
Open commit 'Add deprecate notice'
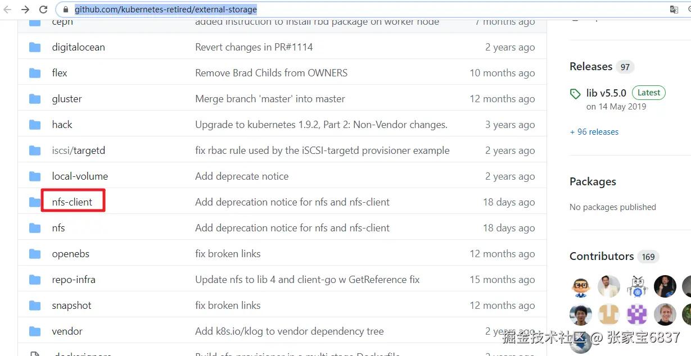(242, 176)
